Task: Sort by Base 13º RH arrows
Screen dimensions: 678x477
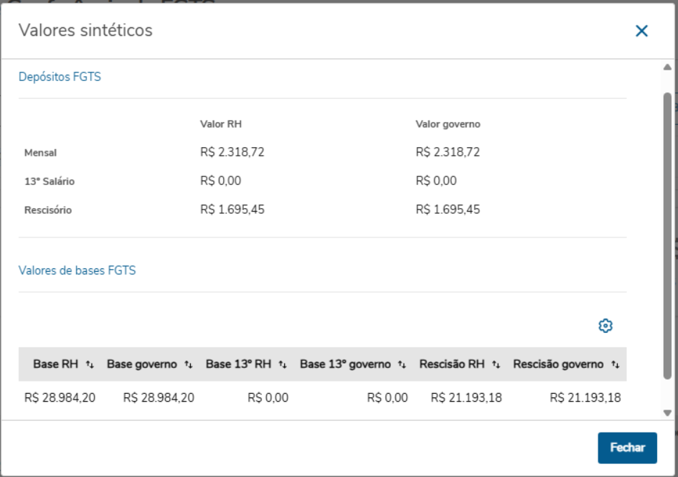Action: pos(283,365)
